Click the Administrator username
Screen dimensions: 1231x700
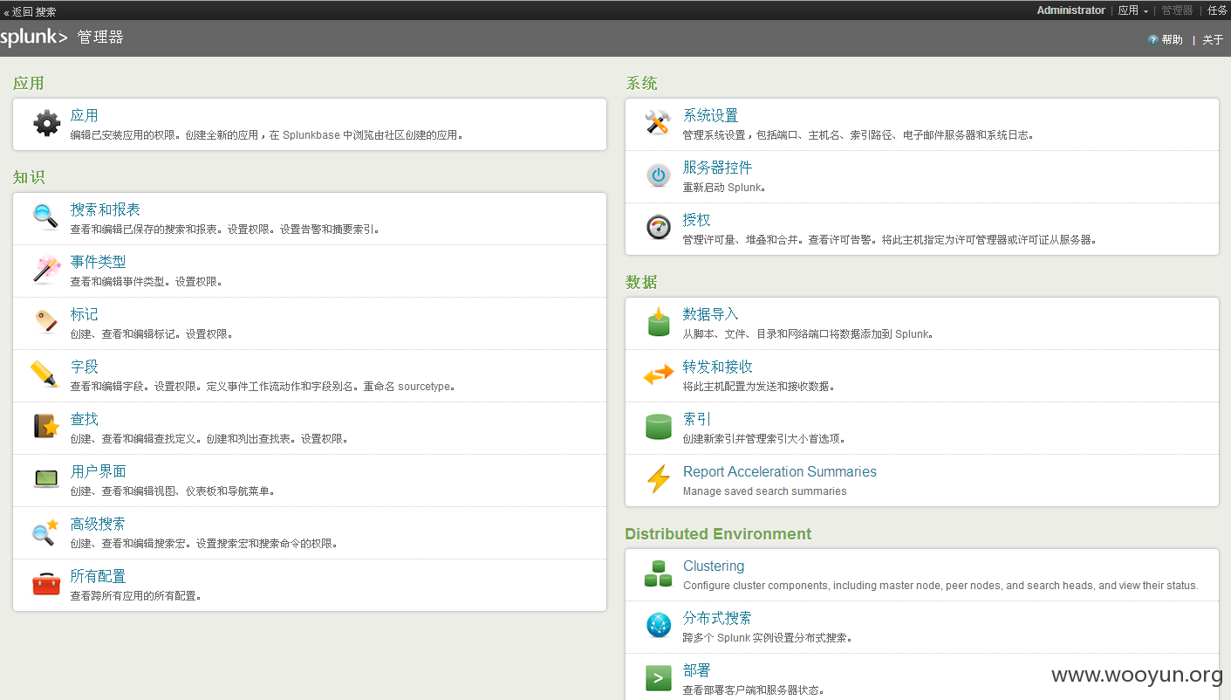coord(1070,10)
